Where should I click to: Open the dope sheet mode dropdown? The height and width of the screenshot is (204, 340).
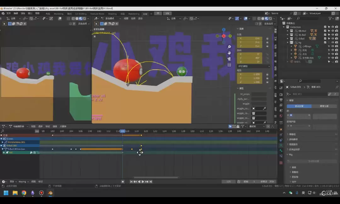pos(19,126)
